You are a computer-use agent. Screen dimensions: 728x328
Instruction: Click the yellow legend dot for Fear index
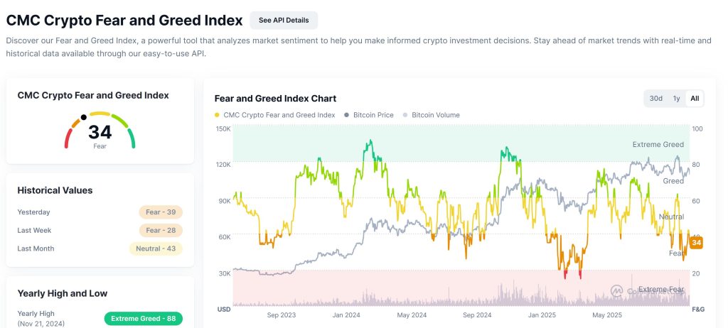pos(217,115)
